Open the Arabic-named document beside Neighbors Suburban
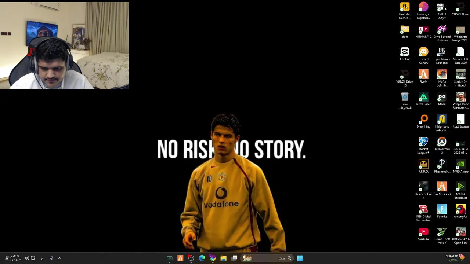The height and width of the screenshot is (264, 470). tap(460, 121)
